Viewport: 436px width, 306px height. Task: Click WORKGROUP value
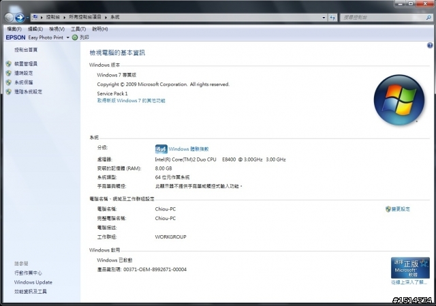(x=171, y=236)
